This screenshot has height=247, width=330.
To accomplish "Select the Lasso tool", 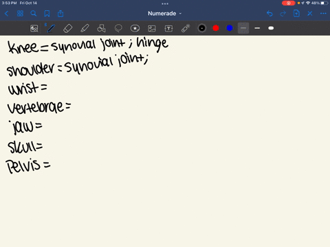I will (x=118, y=28).
